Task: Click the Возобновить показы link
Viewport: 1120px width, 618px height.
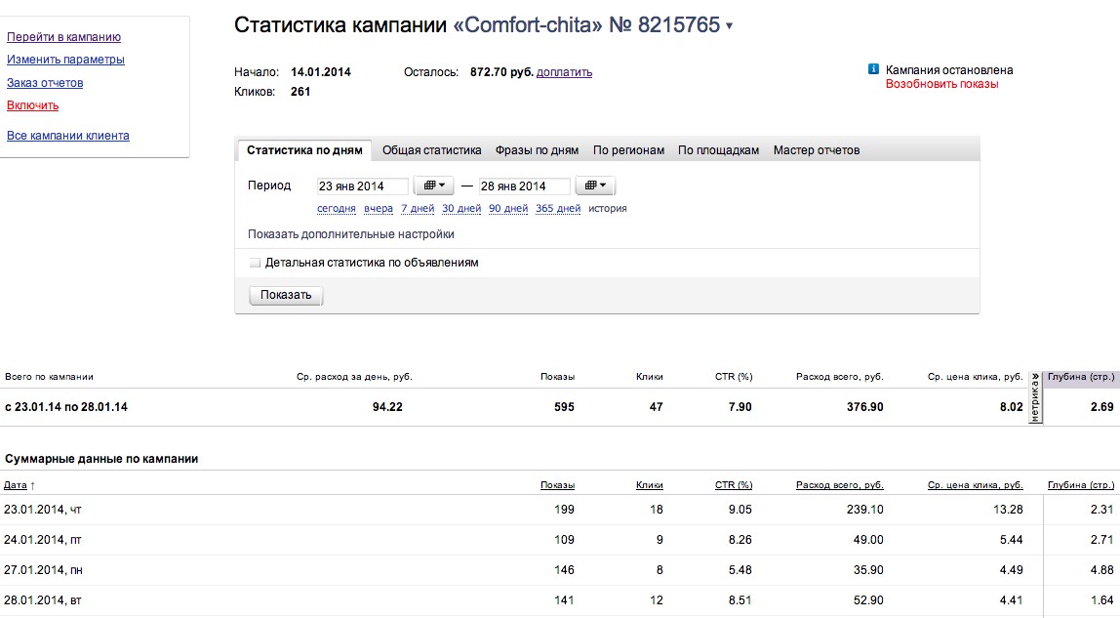Action: 941,84
